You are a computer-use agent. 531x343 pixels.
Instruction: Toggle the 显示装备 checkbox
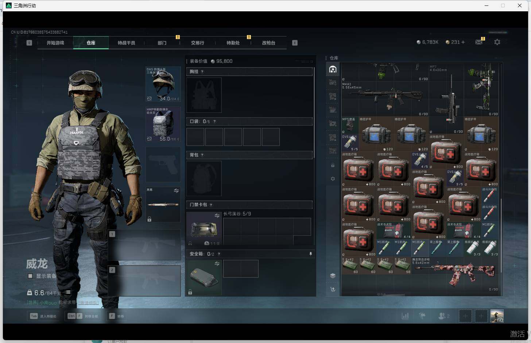point(30,276)
